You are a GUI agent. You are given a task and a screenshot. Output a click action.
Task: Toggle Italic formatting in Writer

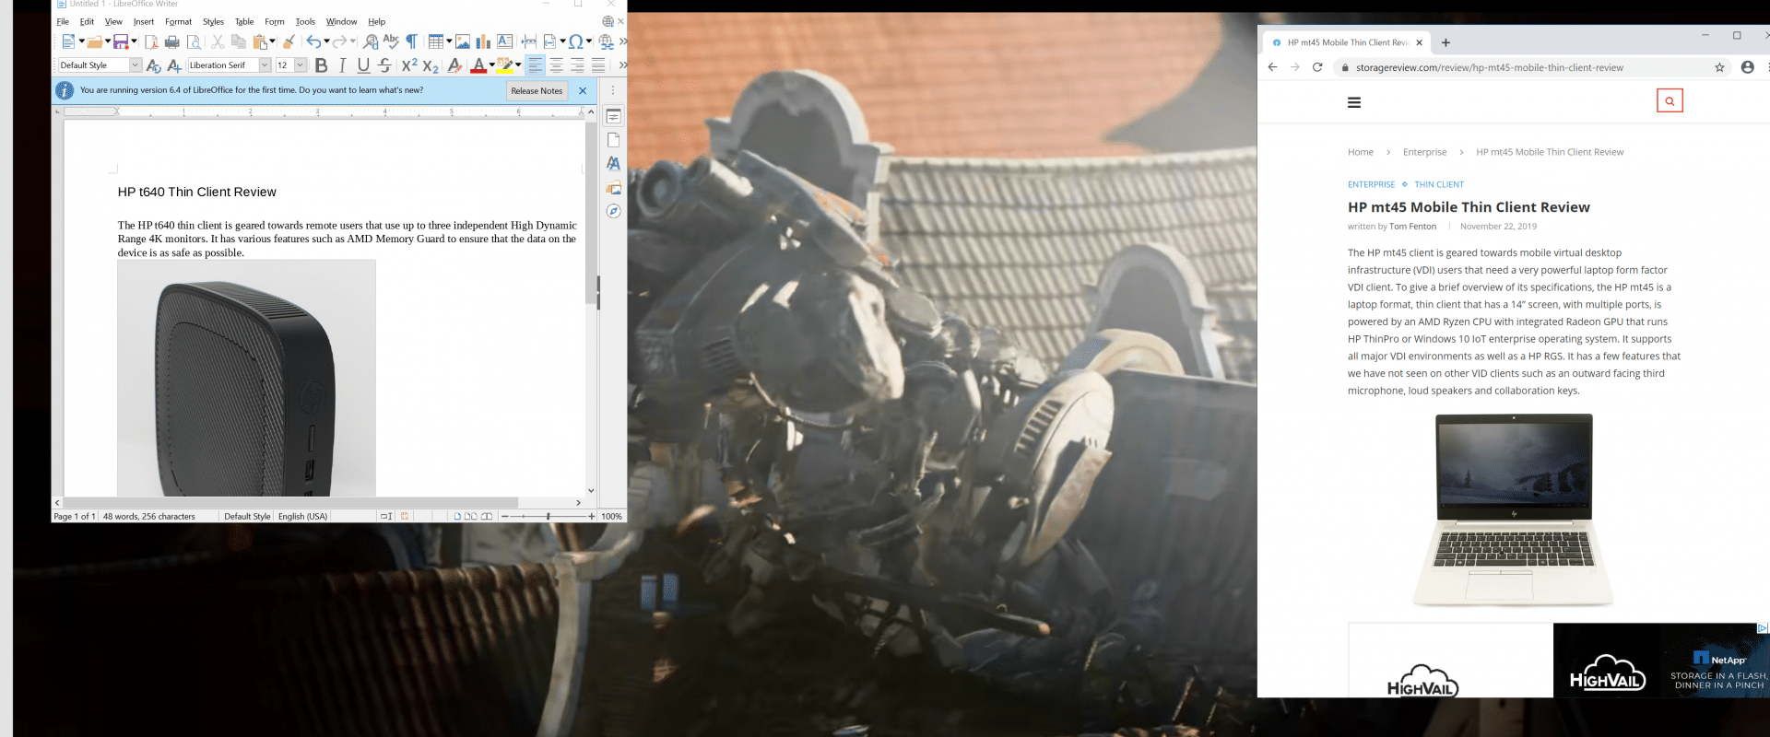pyautogui.click(x=342, y=65)
